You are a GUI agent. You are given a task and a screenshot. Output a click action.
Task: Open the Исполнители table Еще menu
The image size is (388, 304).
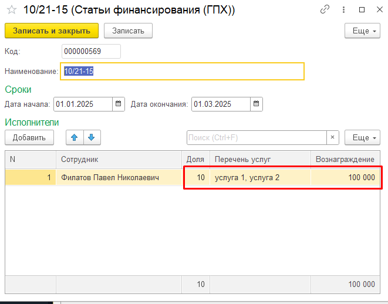point(362,137)
